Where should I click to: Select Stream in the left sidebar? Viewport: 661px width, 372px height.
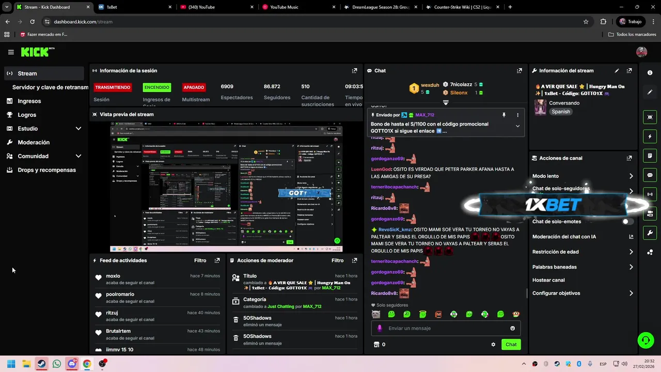pos(43,73)
